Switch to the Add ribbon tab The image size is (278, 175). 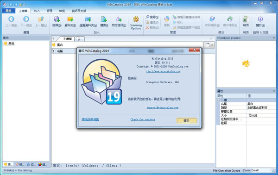(37, 11)
